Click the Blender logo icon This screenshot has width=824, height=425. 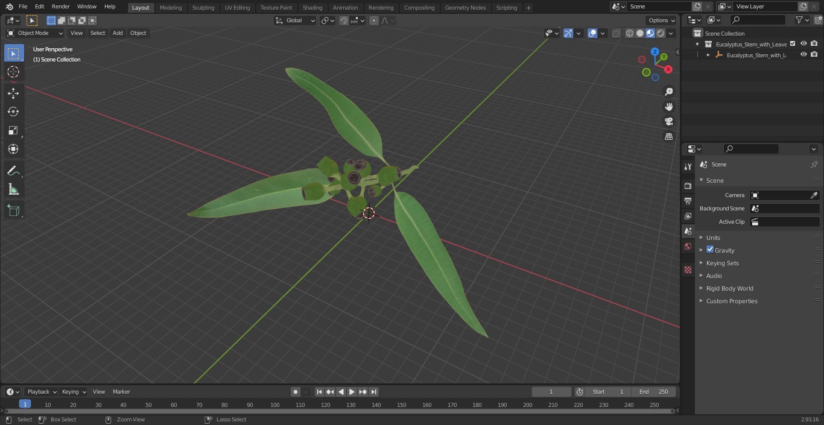(x=9, y=7)
